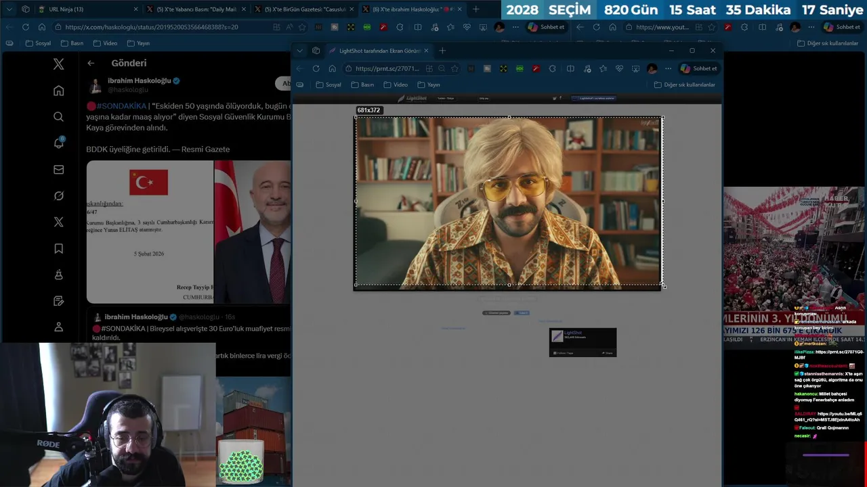867x487 pixels.
Task: Open Basın folder in LightShot window
Action: 362,85
